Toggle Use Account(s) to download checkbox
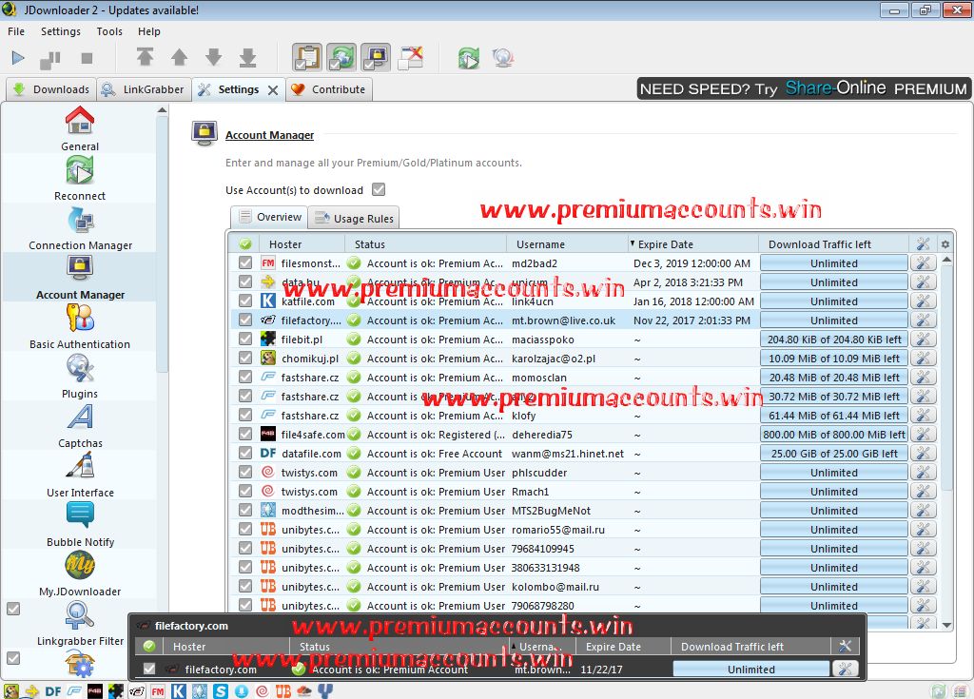Image resolution: width=974 pixels, height=699 pixels. [379, 189]
